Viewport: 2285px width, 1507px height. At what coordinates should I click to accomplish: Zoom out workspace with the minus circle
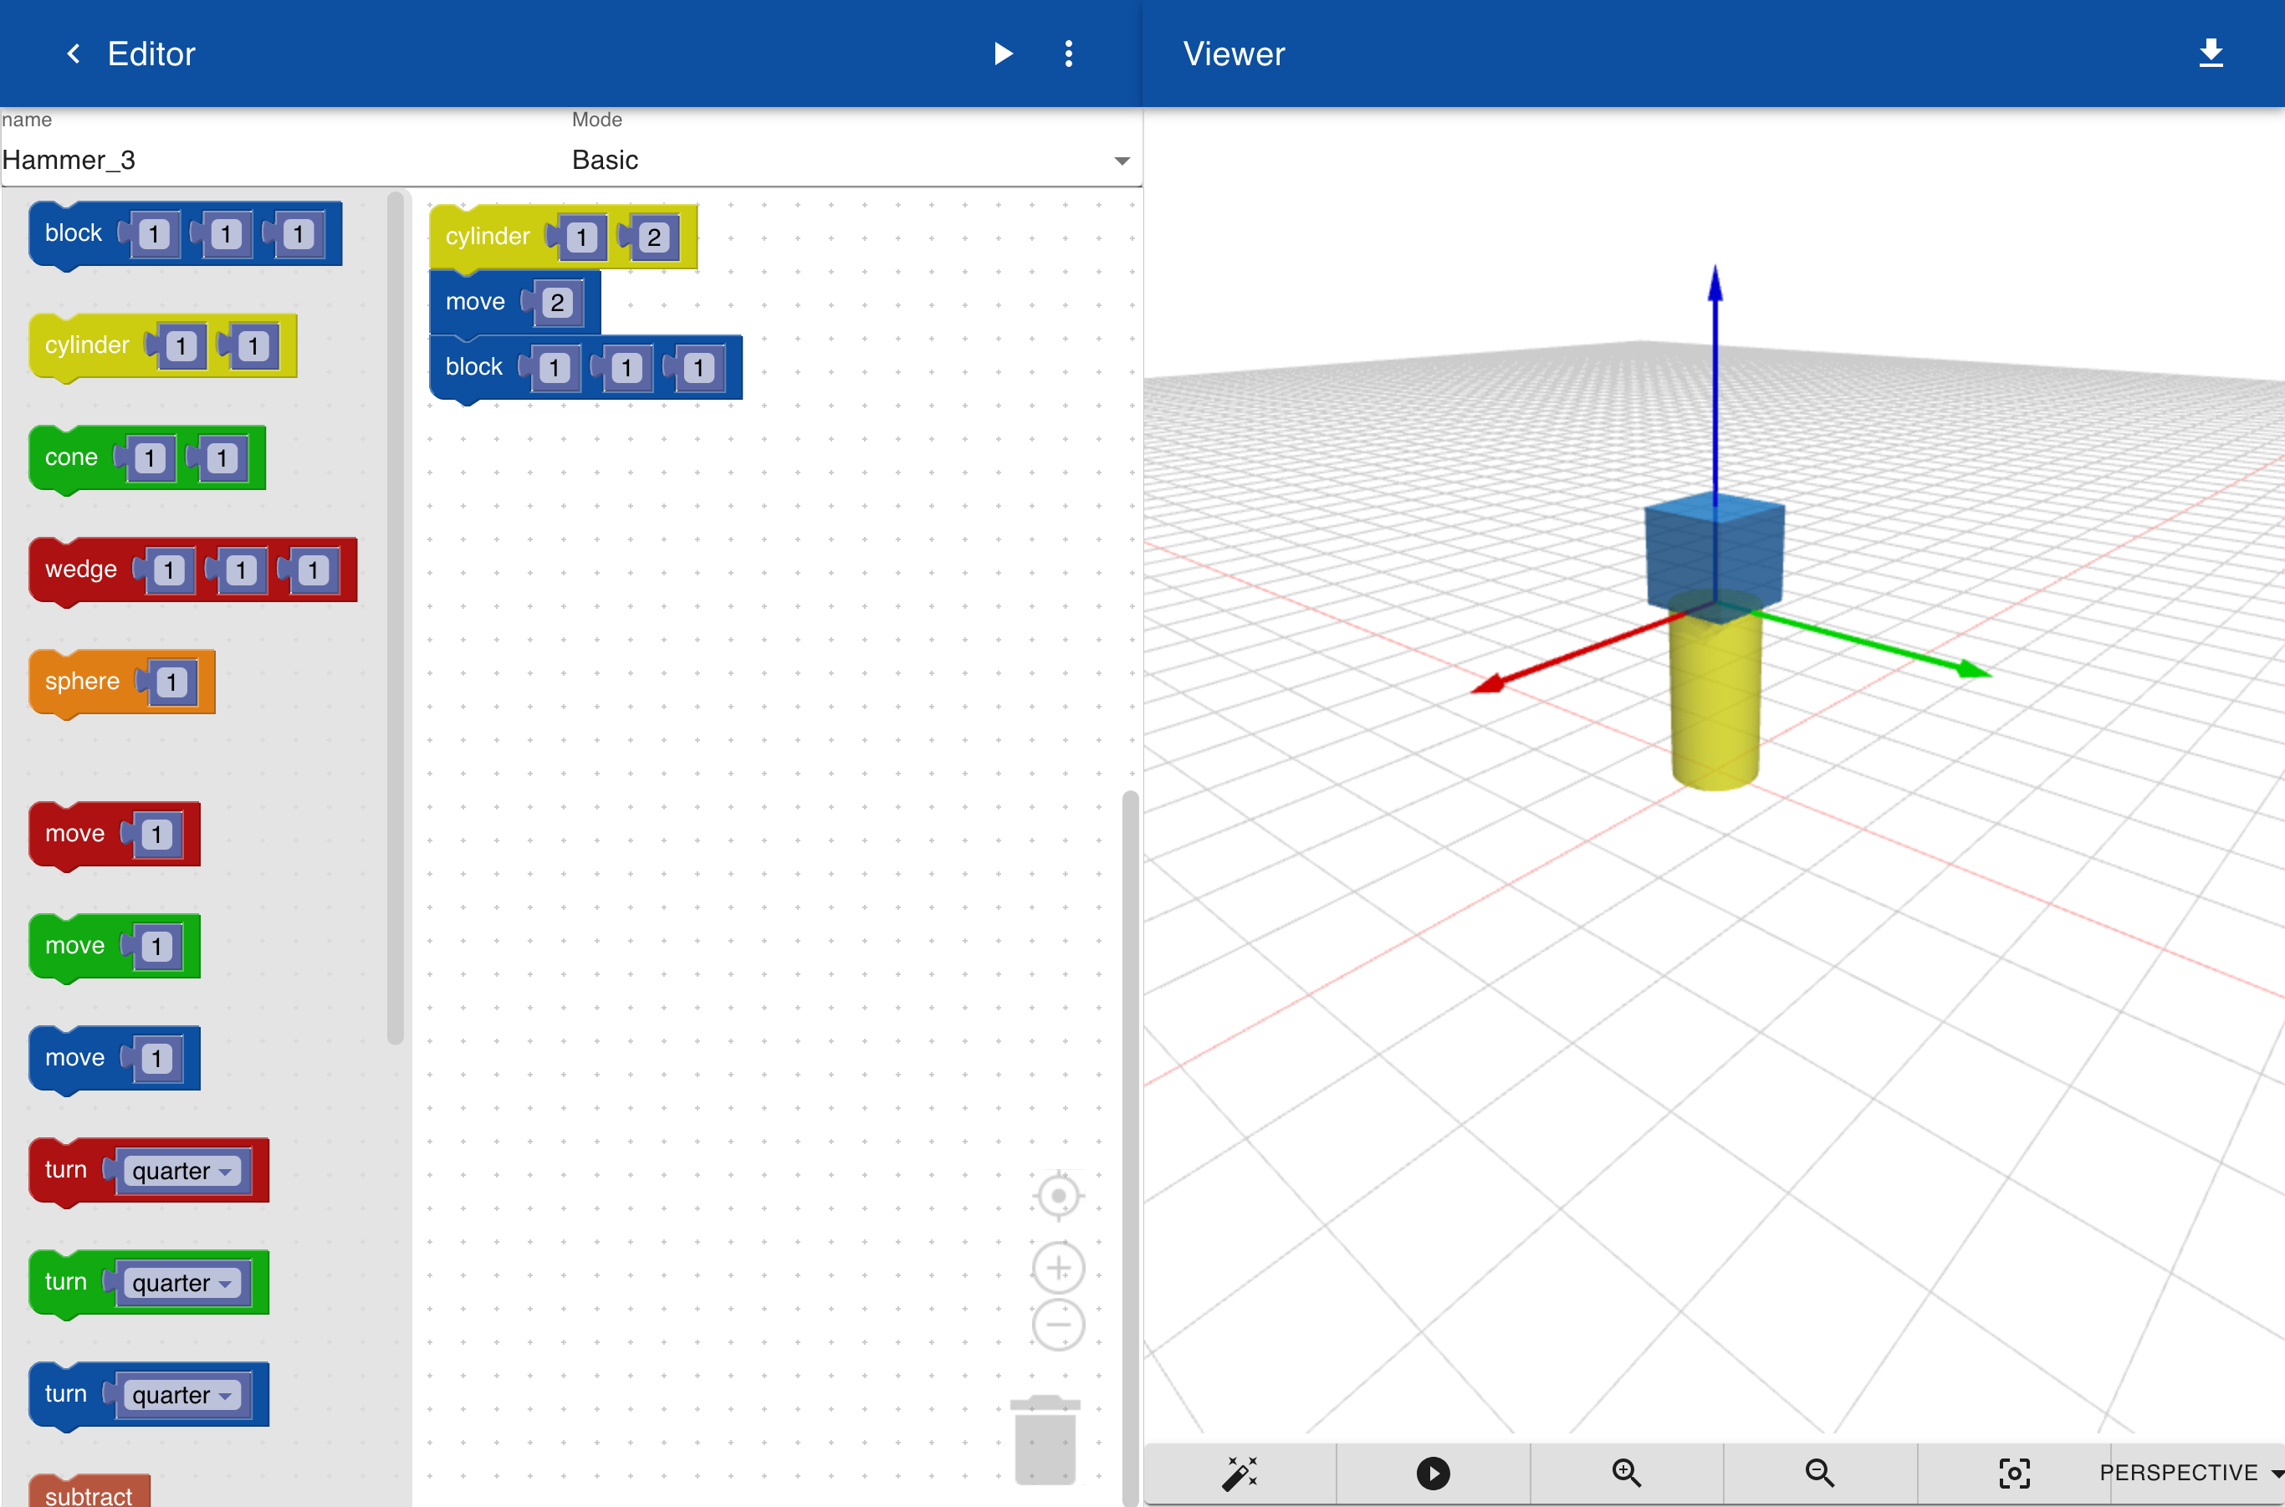(1058, 1325)
